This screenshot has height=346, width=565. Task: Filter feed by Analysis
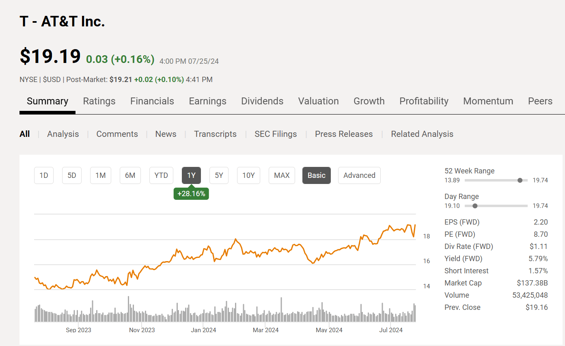pos(63,134)
